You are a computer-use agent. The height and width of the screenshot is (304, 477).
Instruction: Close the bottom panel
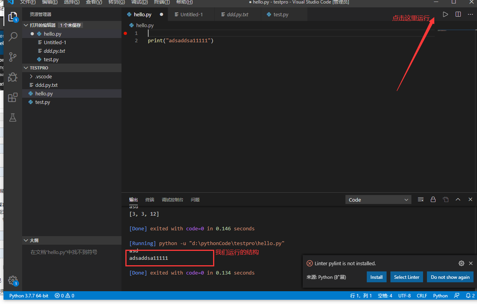[x=470, y=199]
